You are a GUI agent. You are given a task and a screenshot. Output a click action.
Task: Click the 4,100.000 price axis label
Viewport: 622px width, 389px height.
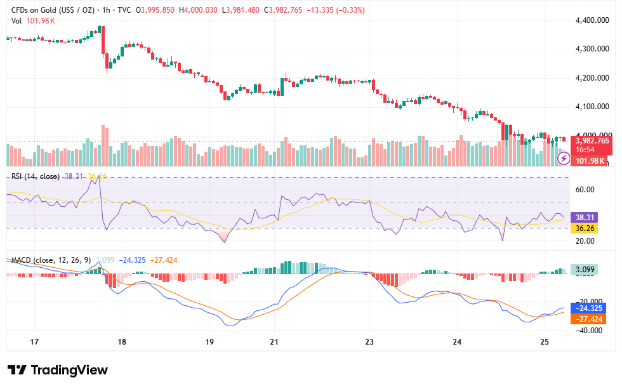click(x=592, y=106)
